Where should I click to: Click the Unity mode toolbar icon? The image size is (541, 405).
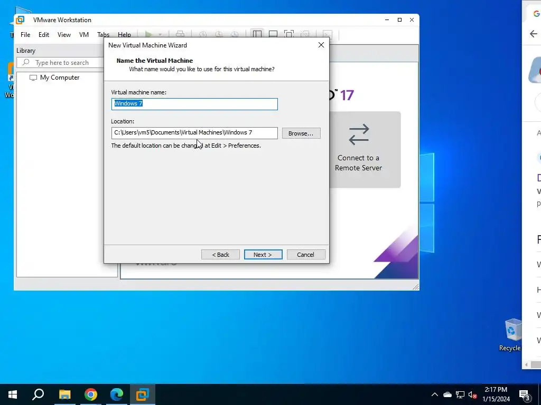[x=305, y=34]
